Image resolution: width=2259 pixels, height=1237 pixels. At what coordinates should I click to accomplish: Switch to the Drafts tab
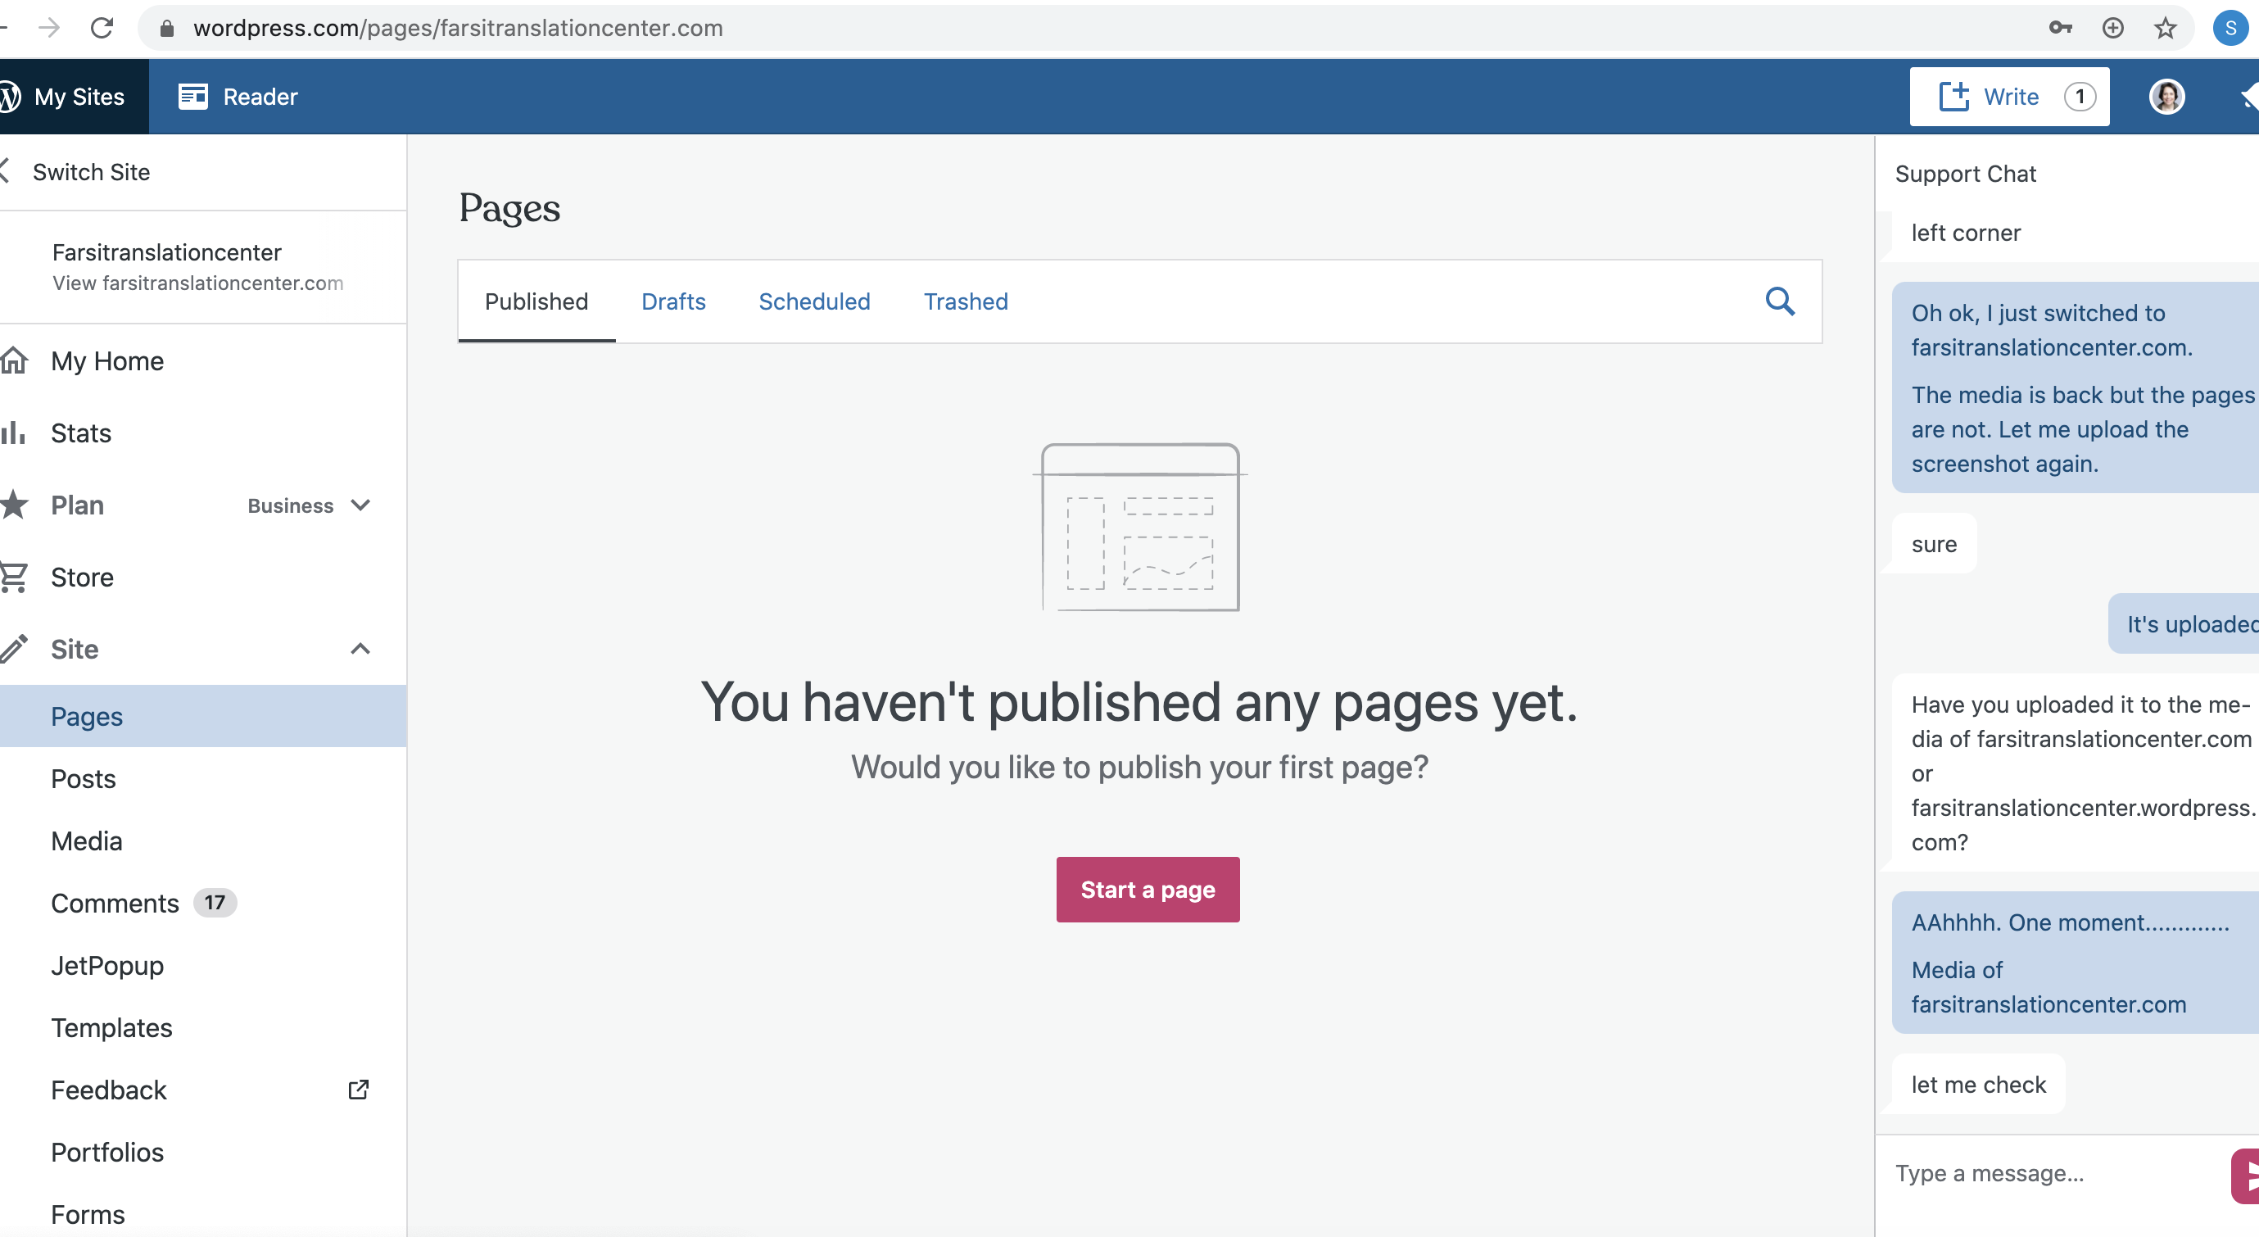[673, 301]
